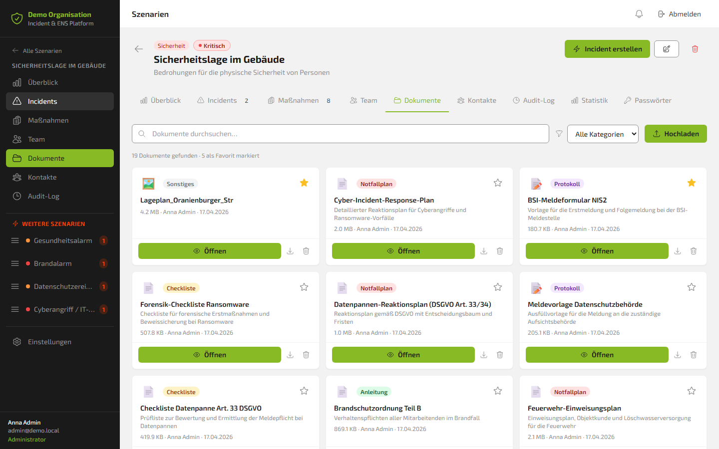719x449 pixels.
Task: Open Überblick in the sidebar
Action: [60, 82]
